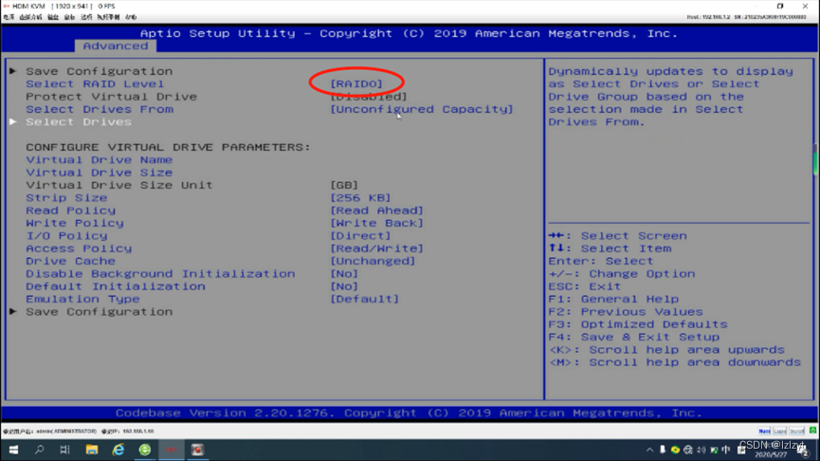Click the Write Policy label
The image size is (820, 461).
tap(75, 223)
